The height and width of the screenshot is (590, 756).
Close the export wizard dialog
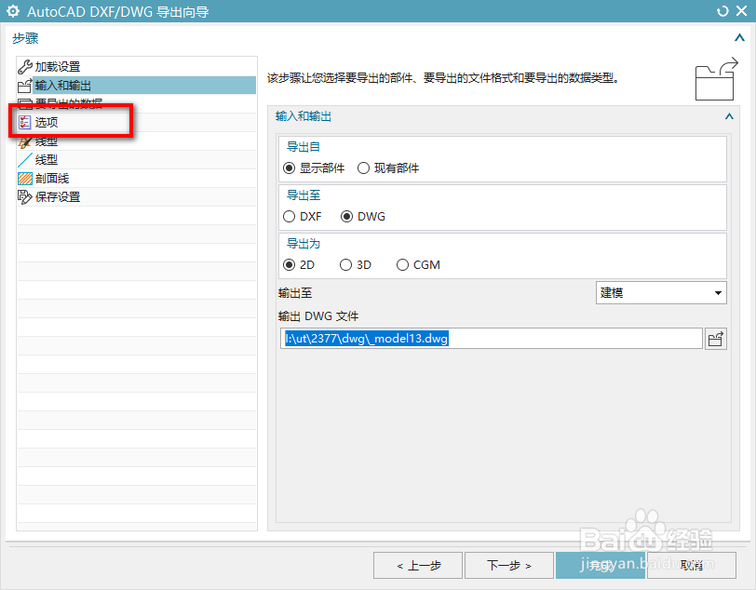pyautogui.click(x=742, y=11)
